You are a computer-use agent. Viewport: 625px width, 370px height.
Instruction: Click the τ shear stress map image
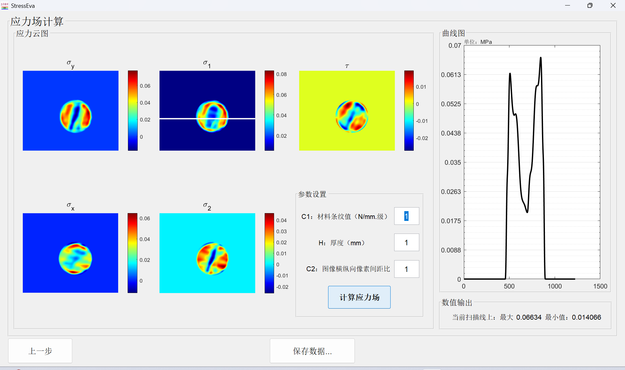tap(347, 110)
